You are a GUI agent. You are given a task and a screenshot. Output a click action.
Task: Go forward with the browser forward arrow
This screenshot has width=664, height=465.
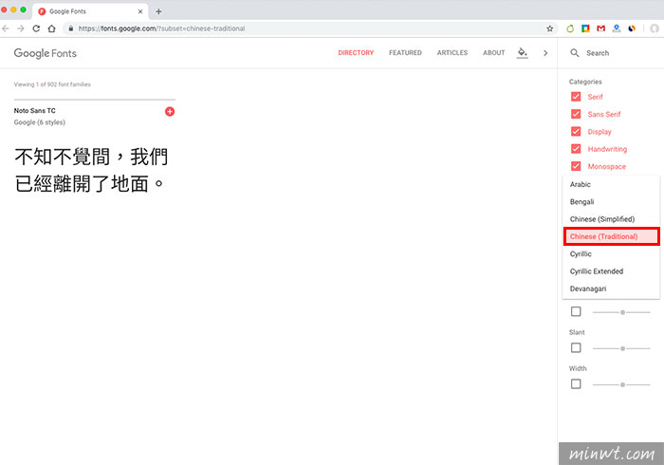click(21, 28)
